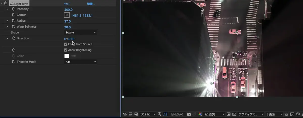
Task: Uncheck the Color from Source checkbox
Action: coord(66,44)
